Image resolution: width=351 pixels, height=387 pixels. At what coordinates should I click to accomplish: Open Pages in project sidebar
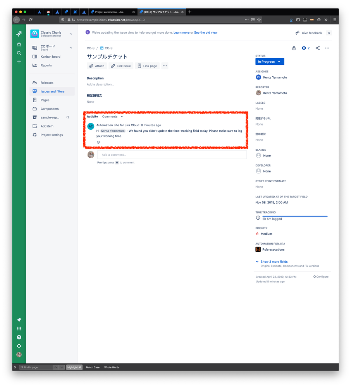(x=52, y=100)
